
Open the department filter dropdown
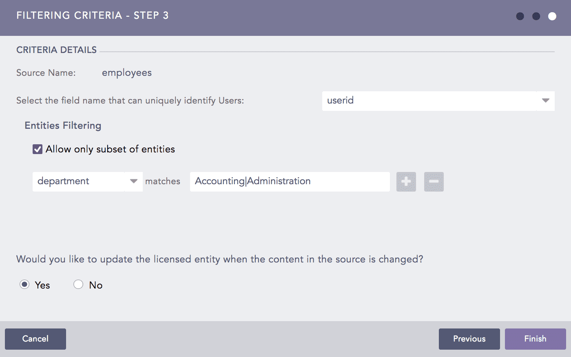pos(133,181)
